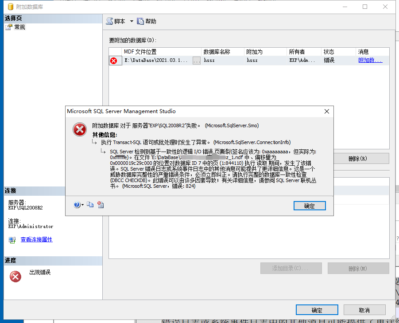Screen dimensions: 399x323
Task: Click the 添加目录(C)... button
Action: point(291,268)
